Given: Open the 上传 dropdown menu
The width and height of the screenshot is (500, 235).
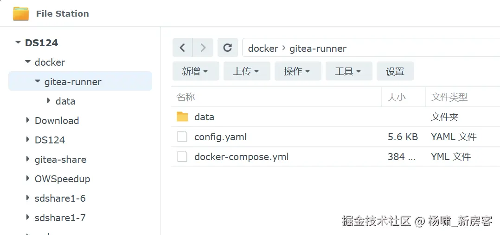Looking at the screenshot, I should [246, 71].
